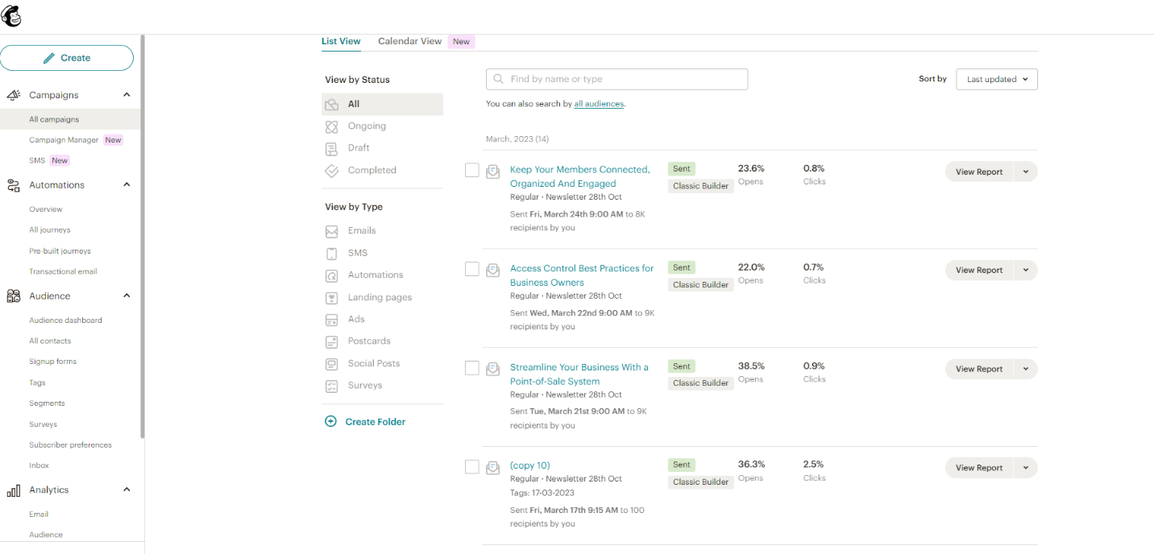Select the Ongoing status icon
1154x554 pixels.
(x=331, y=126)
